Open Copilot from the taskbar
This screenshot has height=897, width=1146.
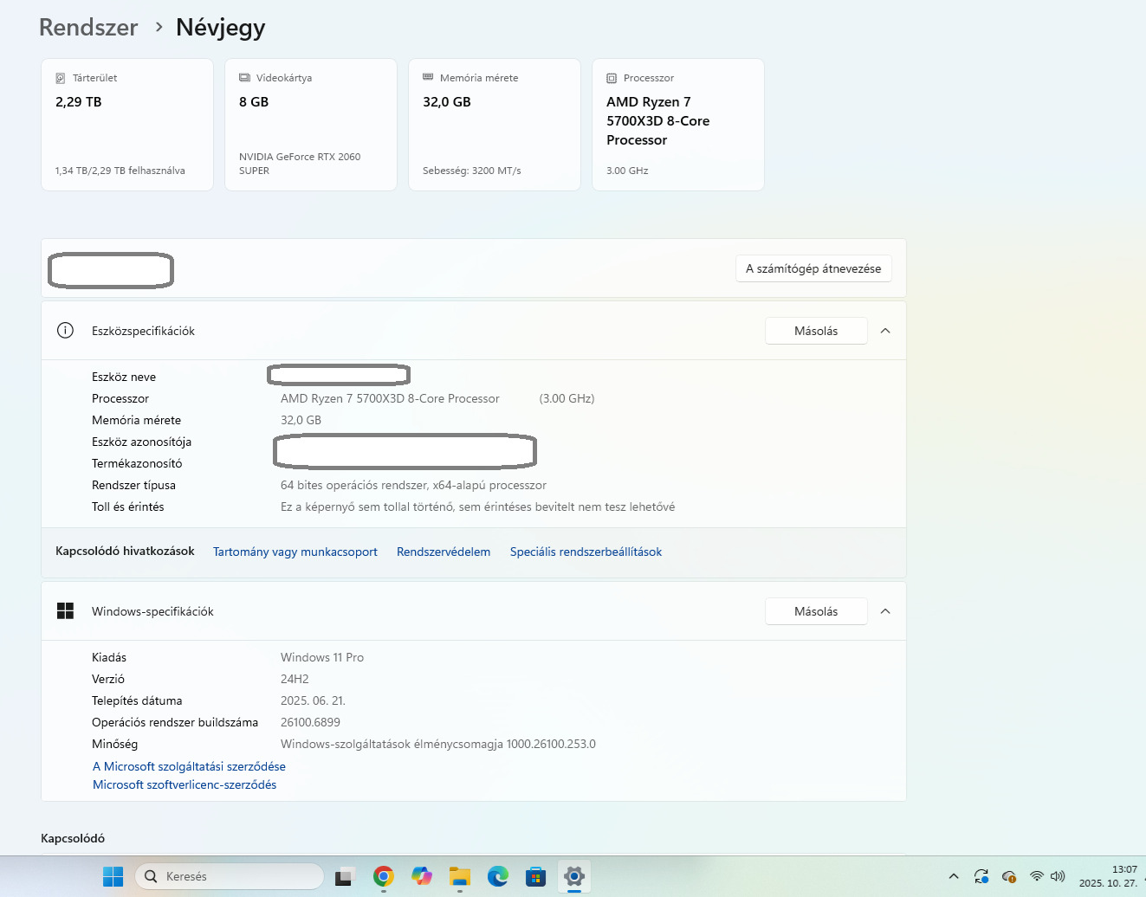422,876
